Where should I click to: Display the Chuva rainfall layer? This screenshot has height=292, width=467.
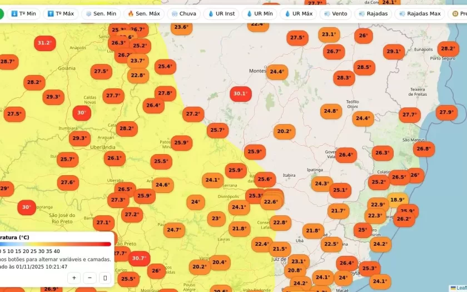click(x=183, y=13)
